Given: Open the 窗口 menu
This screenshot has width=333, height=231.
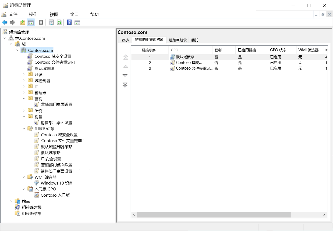Looking at the screenshot, I should [x=74, y=15].
